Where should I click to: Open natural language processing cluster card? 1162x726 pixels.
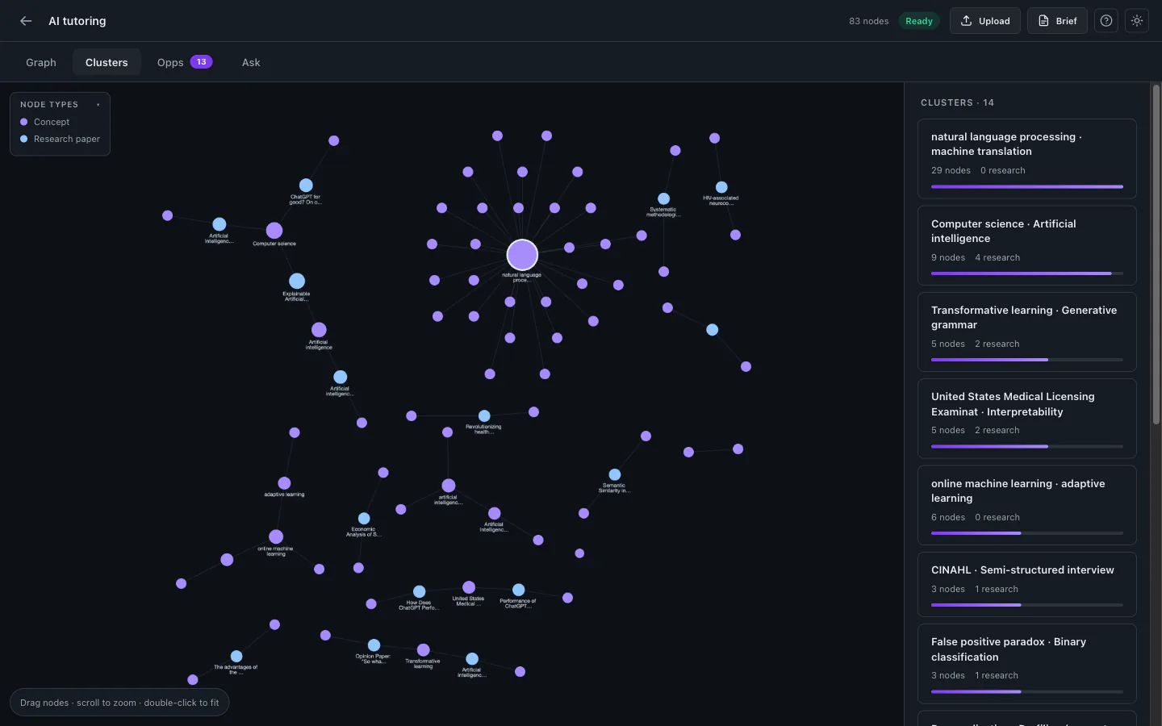tap(1026, 158)
